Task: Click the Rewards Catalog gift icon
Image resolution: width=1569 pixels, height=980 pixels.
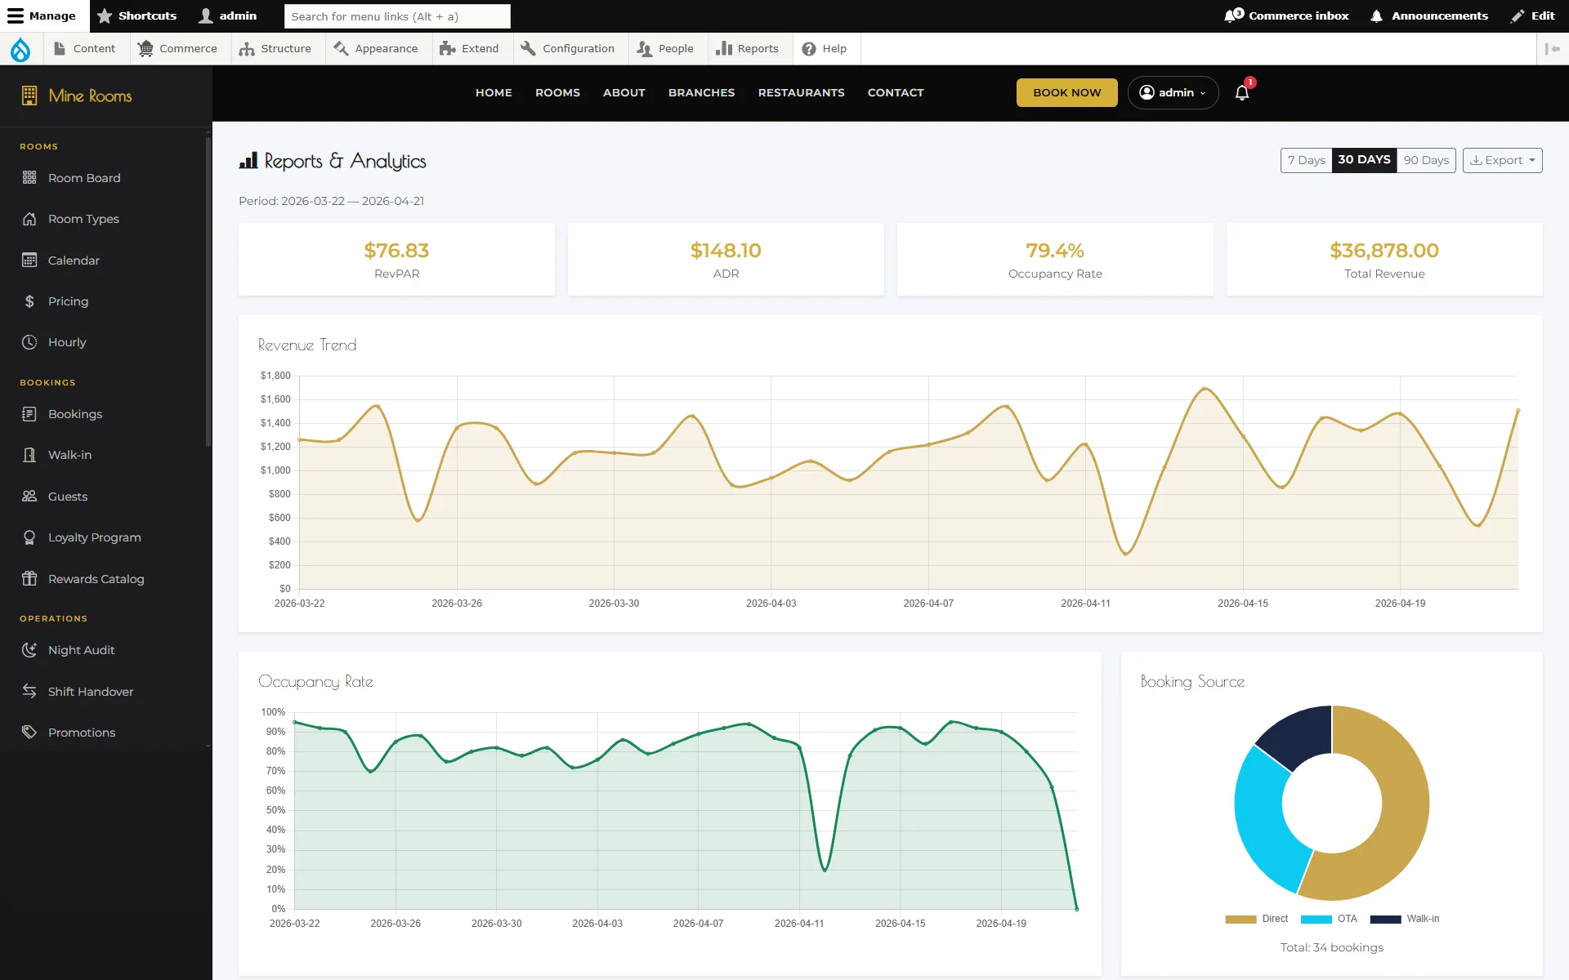Action: (29, 579)
